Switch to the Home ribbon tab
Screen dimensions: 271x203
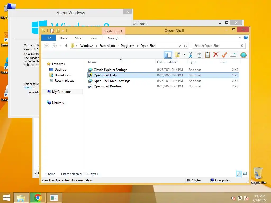coord(64,38)
